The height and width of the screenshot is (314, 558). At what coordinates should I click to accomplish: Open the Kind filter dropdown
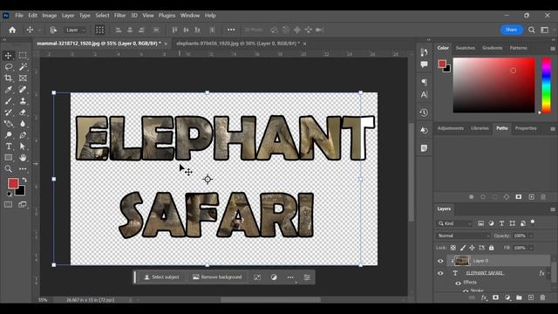(455, 223)
